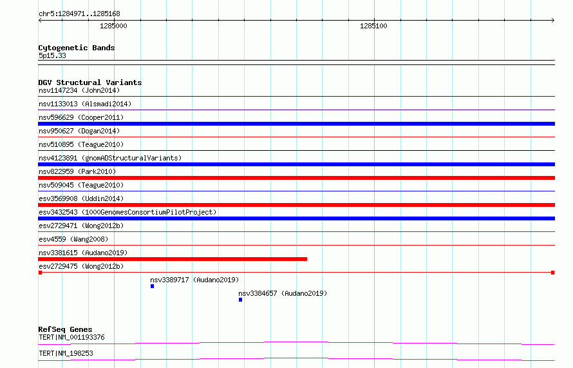This screenshot has width=573, height=368.
Task: Click the left red endpoint square of esv2729475
Action: point(40,273)
